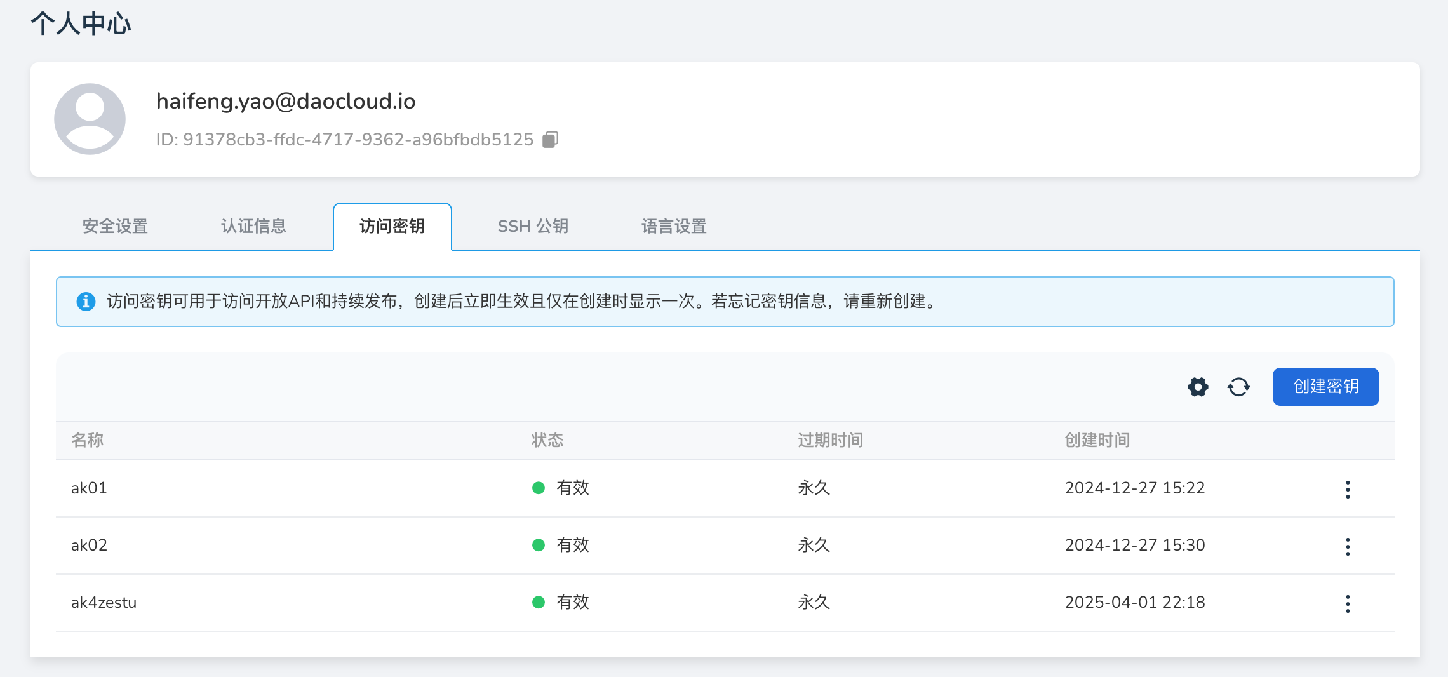The height and width of the screenshot is (677, 1448).
Task: Switch to the 安全设置 tab
Action: (115, 227)
